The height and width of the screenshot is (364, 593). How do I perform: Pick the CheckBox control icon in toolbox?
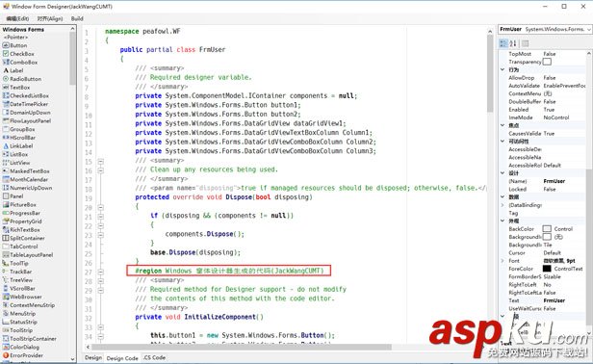tap(6, 54)
